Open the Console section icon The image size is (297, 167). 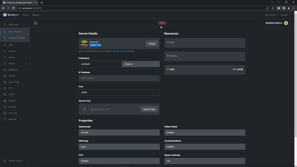[x=5, y=51]
